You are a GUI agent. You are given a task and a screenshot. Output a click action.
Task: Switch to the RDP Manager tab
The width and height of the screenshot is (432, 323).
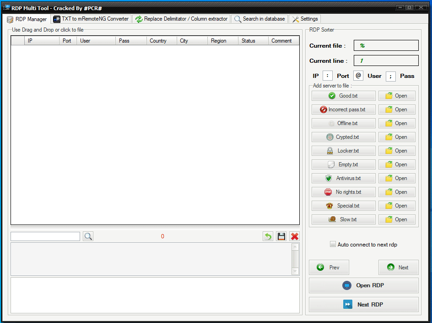click(27, 19)
